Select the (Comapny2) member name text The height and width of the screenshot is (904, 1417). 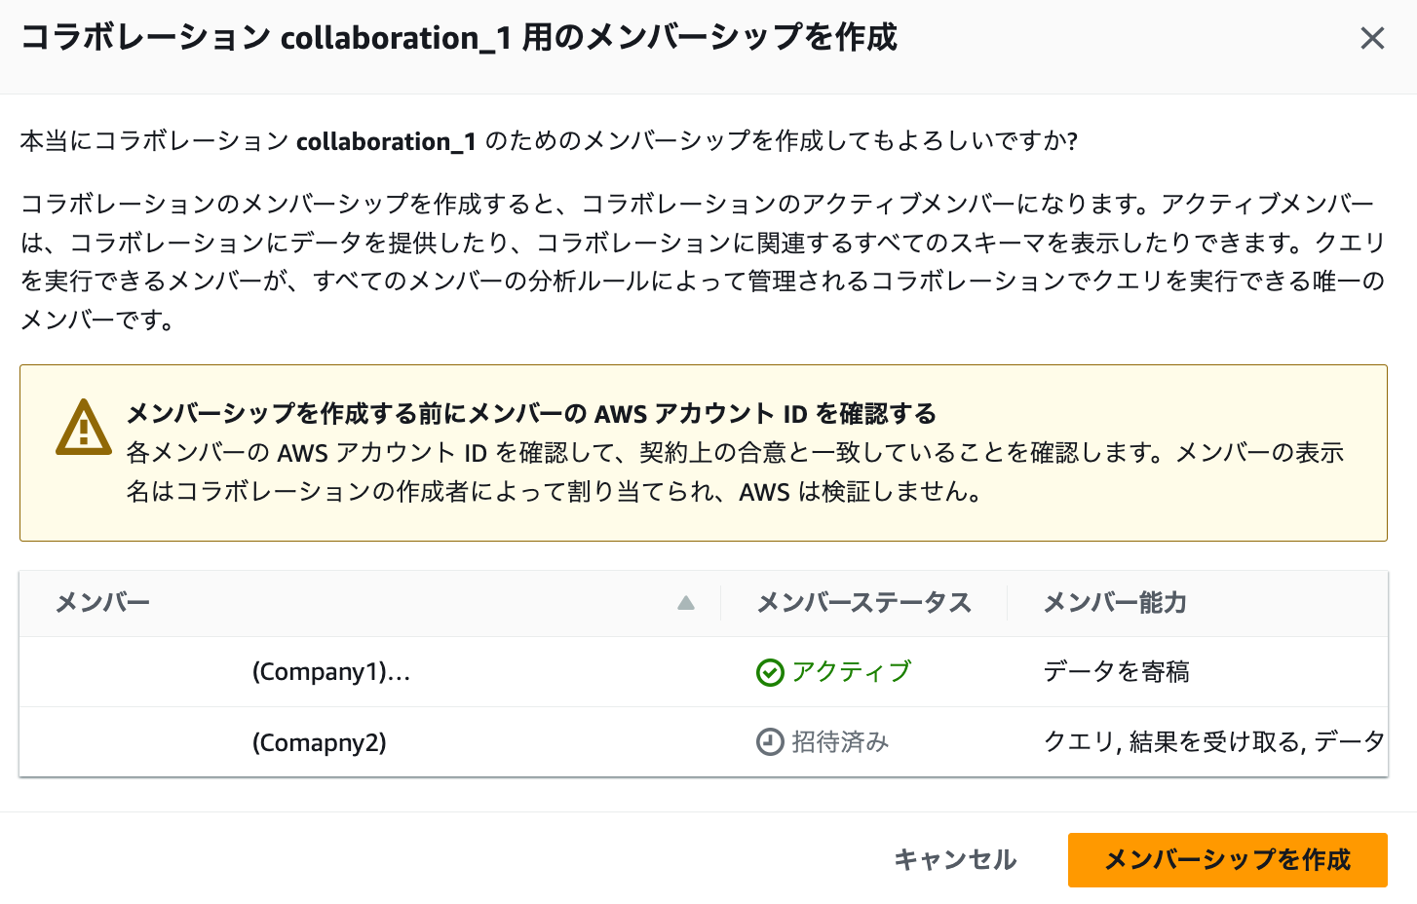click(320, 743)
